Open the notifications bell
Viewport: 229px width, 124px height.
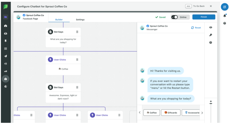point(225,16)
